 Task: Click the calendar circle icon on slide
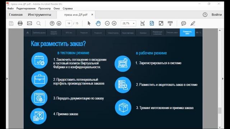coord(40,61)
